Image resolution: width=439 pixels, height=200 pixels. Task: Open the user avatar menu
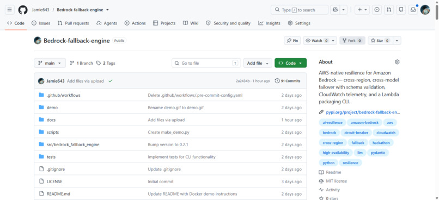pyautogui.click(x=425, y=10)
